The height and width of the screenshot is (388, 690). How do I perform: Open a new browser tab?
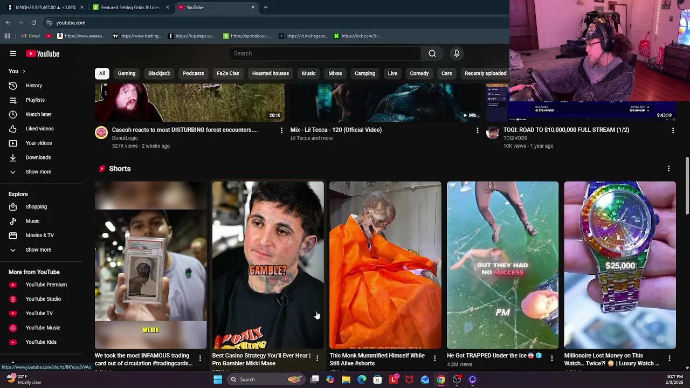tap(266, 8)
